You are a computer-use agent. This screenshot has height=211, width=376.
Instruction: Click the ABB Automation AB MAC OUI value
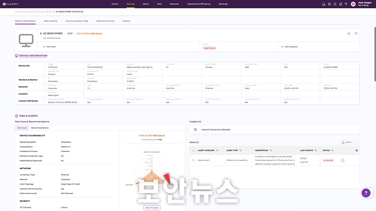[139, 67]
